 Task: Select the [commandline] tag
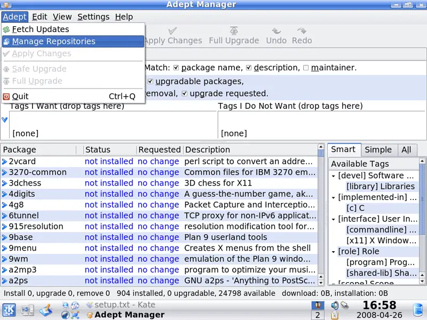381,230
